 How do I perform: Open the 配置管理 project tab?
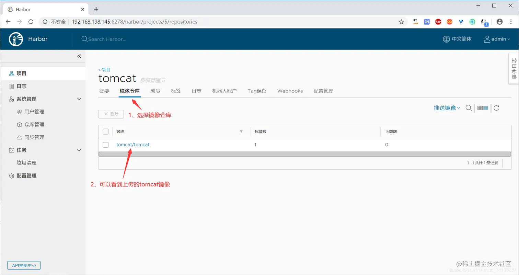point(323,91)
